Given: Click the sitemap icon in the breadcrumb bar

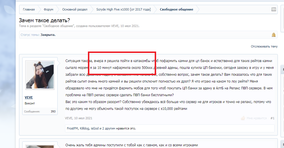Looking at the screenshot, I should coord(273,9).
